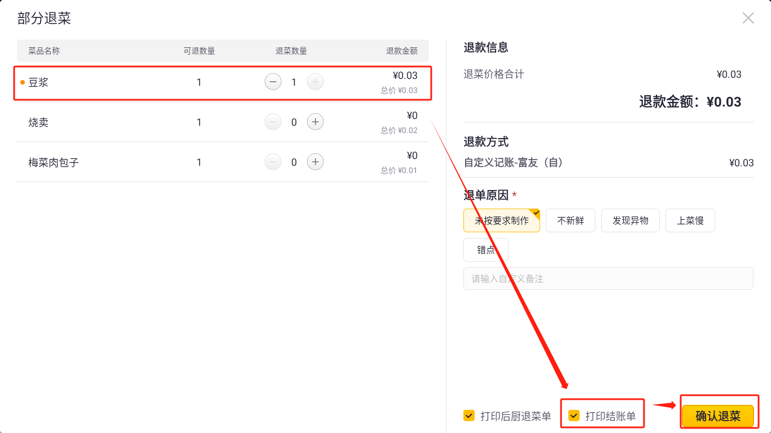The image size is (771, 433).
Task: Focus the custom remark input field
Action: point(608,279)
